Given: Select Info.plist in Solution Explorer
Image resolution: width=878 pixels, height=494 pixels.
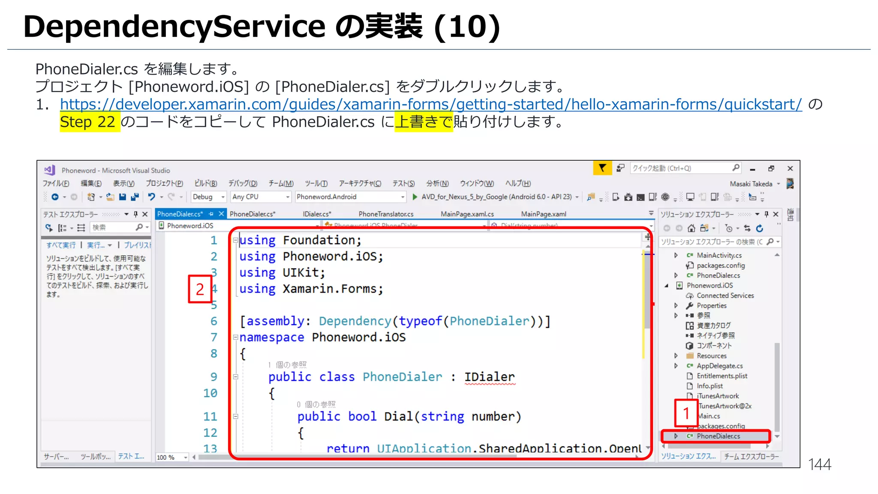Looking at the screenshot, I should coord(710,386).
